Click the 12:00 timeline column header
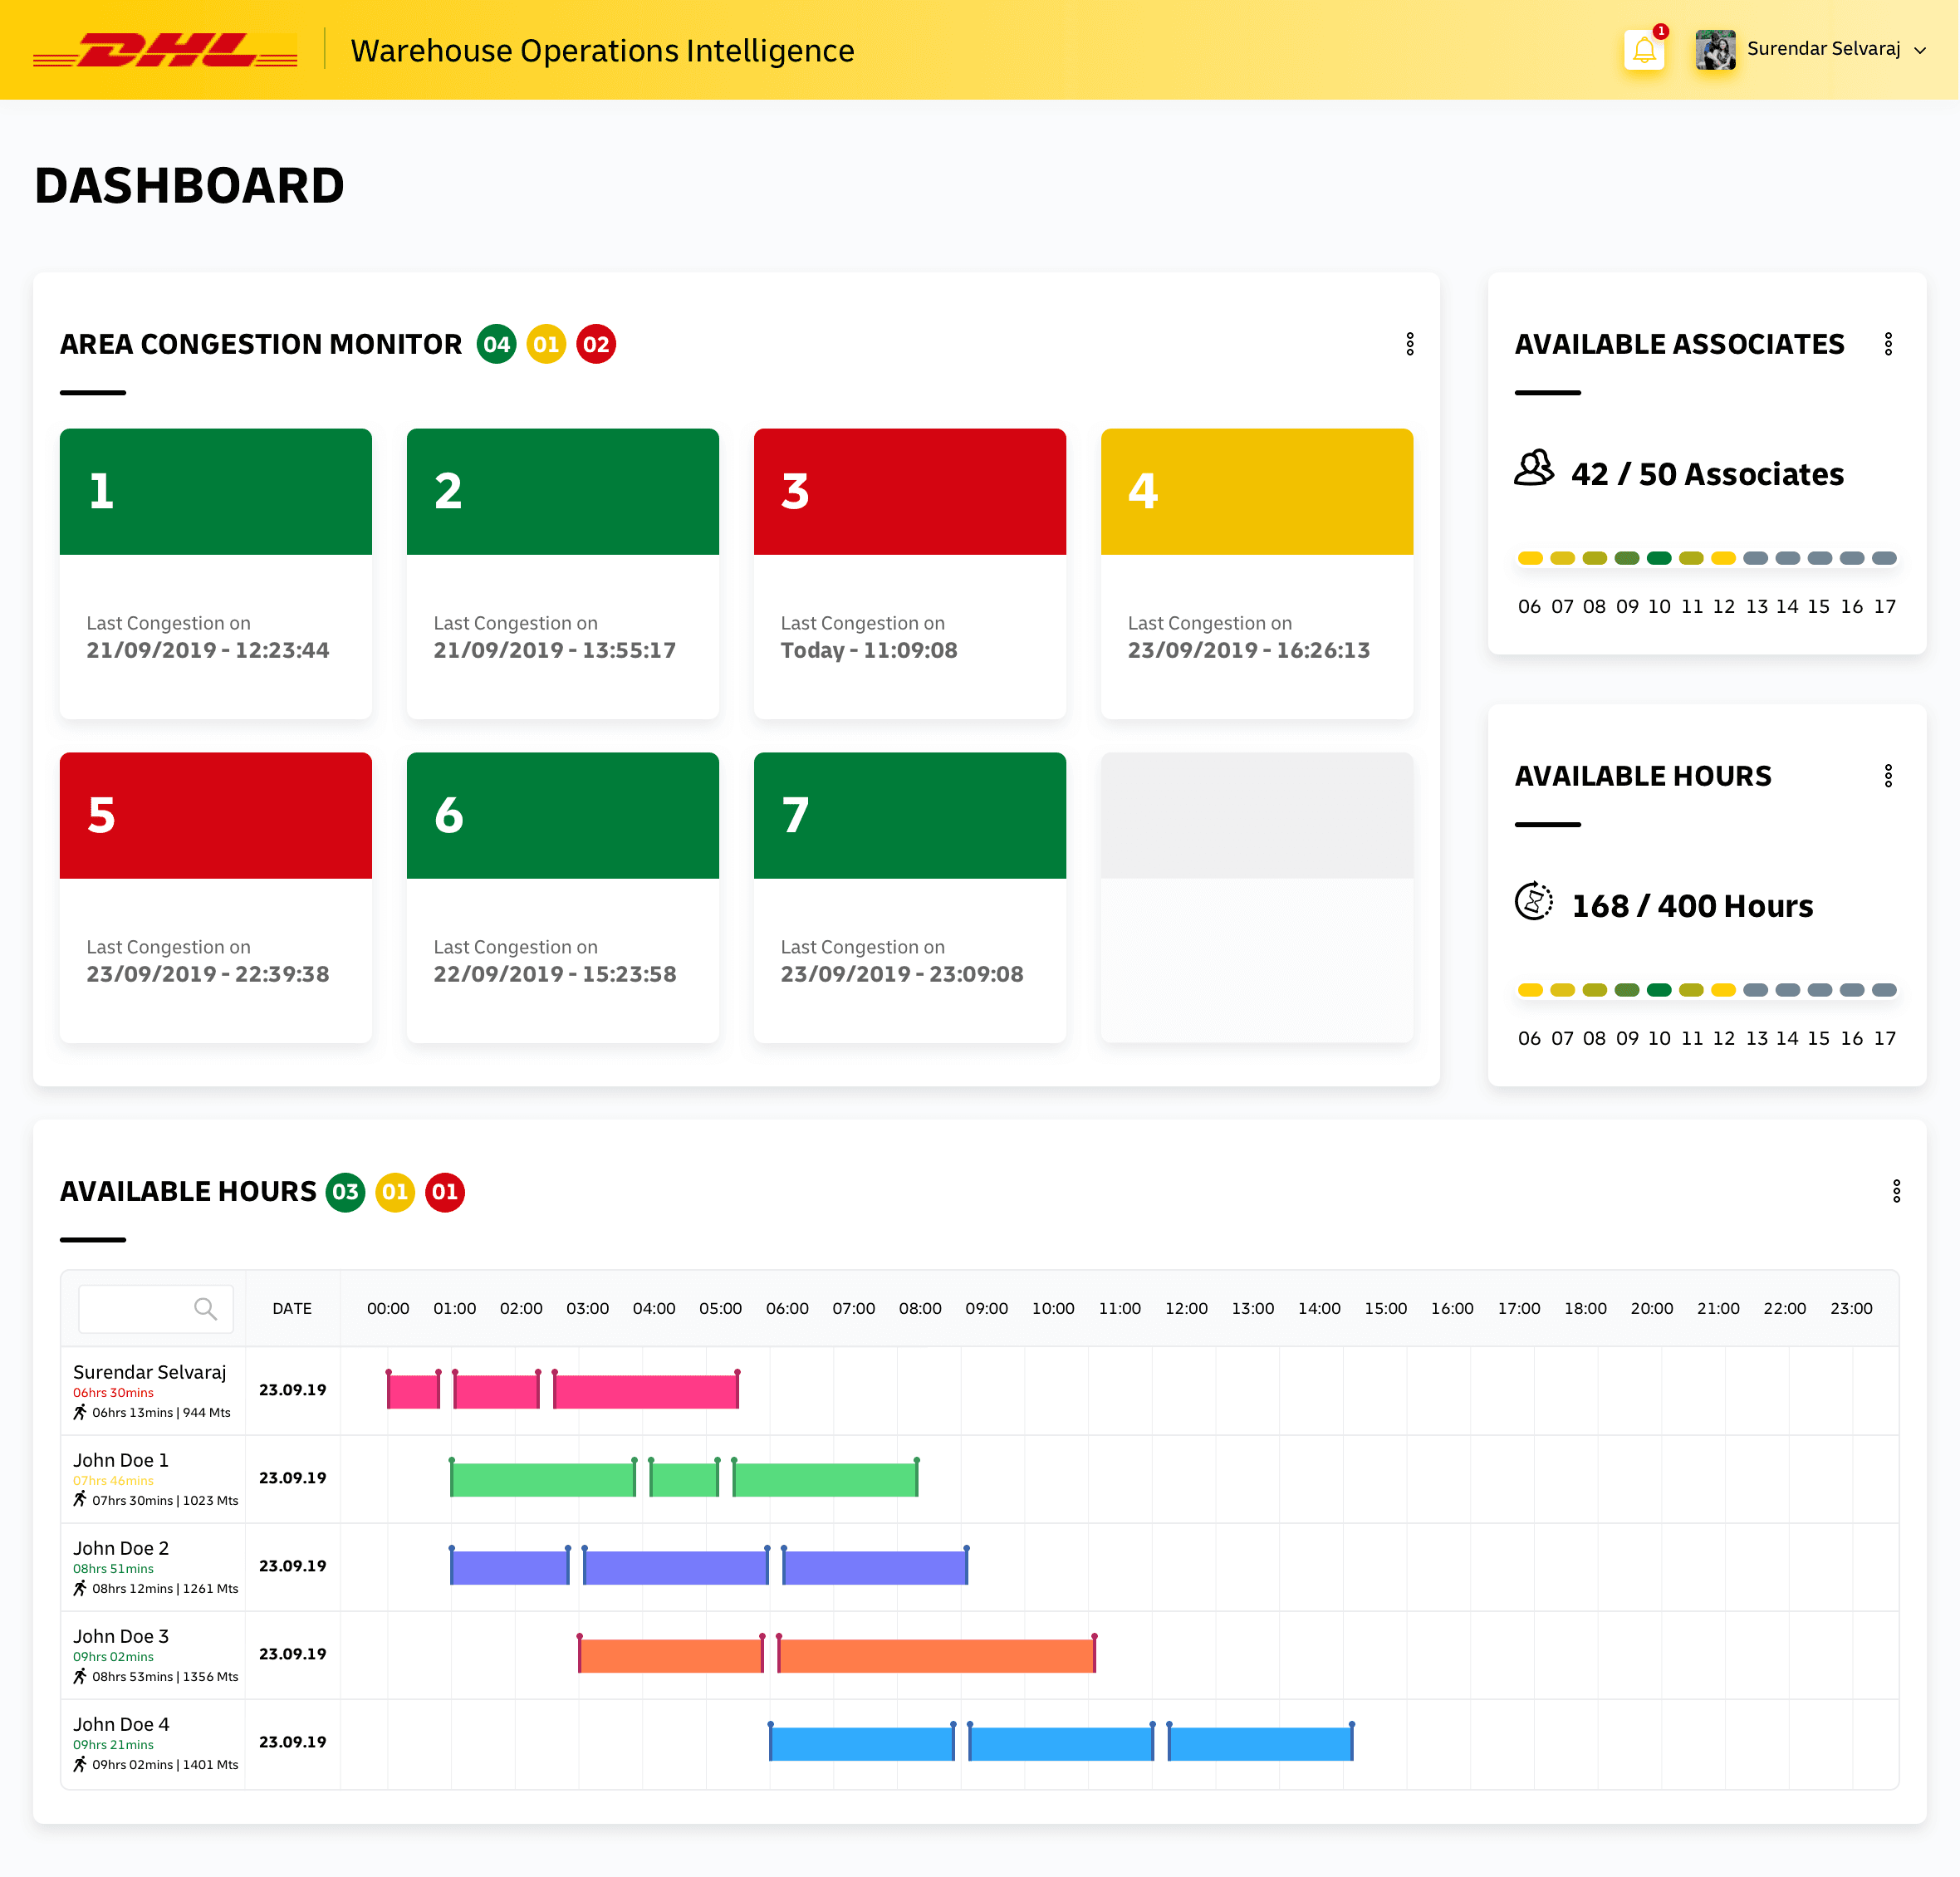This screenshot has width=1960, height=1877. (1186, 1309)
